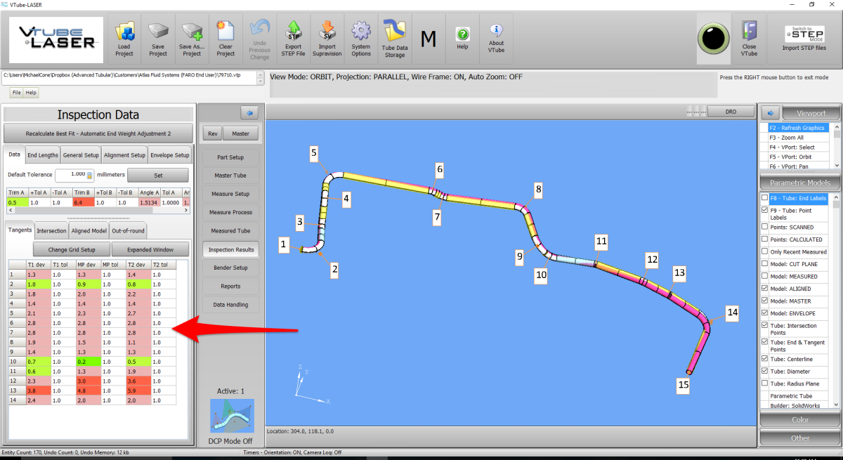843x460 pixels.
Task: Uncheck the Tube: Centerline checkbox
Action: (x=764, y=359)
